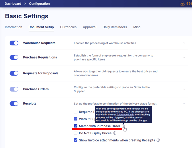This screenshot has height=148, width=192.
Task: Click info icon beside Do Not Display Prices
Action: click(x=115, y=133)
